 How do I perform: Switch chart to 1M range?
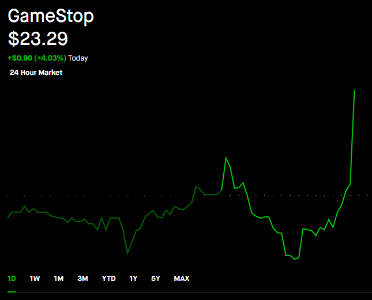59,279
